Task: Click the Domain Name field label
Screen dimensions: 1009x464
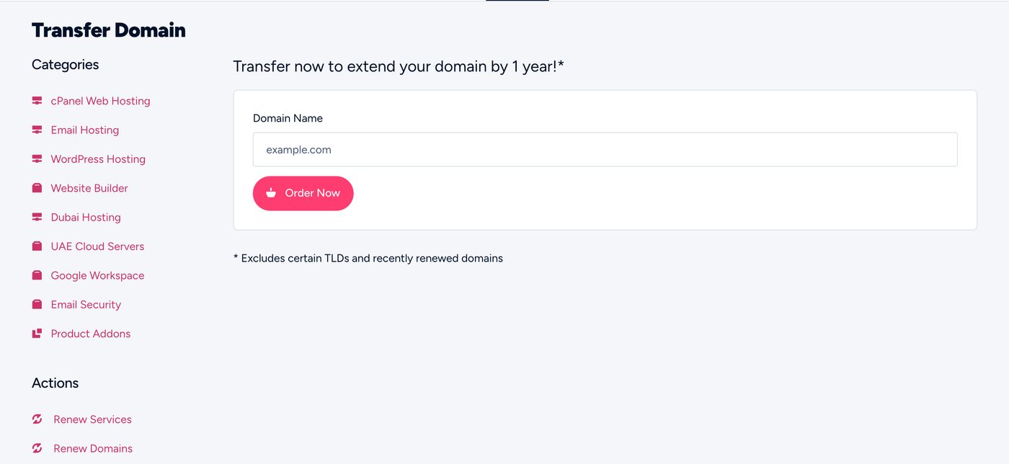Action: tap(288, 118)
